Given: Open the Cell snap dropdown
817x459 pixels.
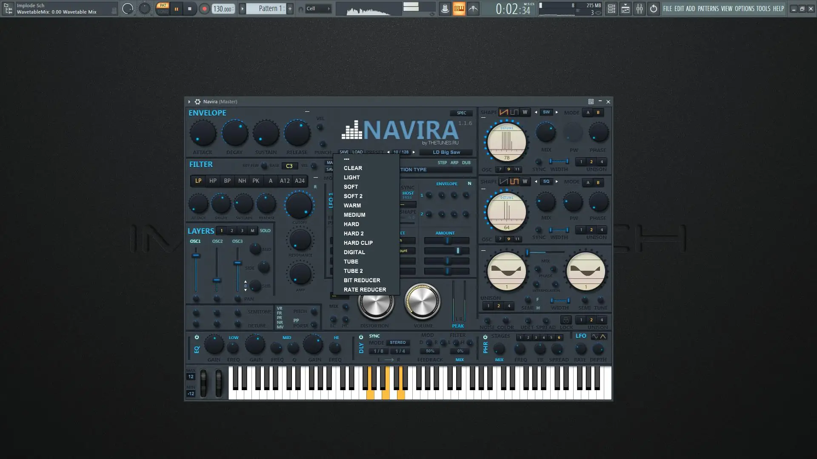Looking at the screenshot, I should tap(318, 8).
